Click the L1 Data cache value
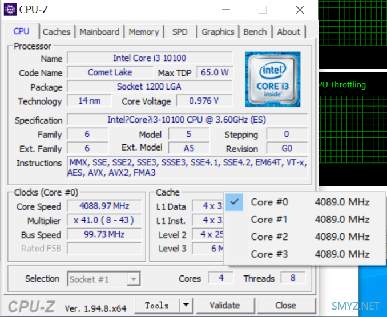This screenshot has width=387, height=317. coord(208,206)
